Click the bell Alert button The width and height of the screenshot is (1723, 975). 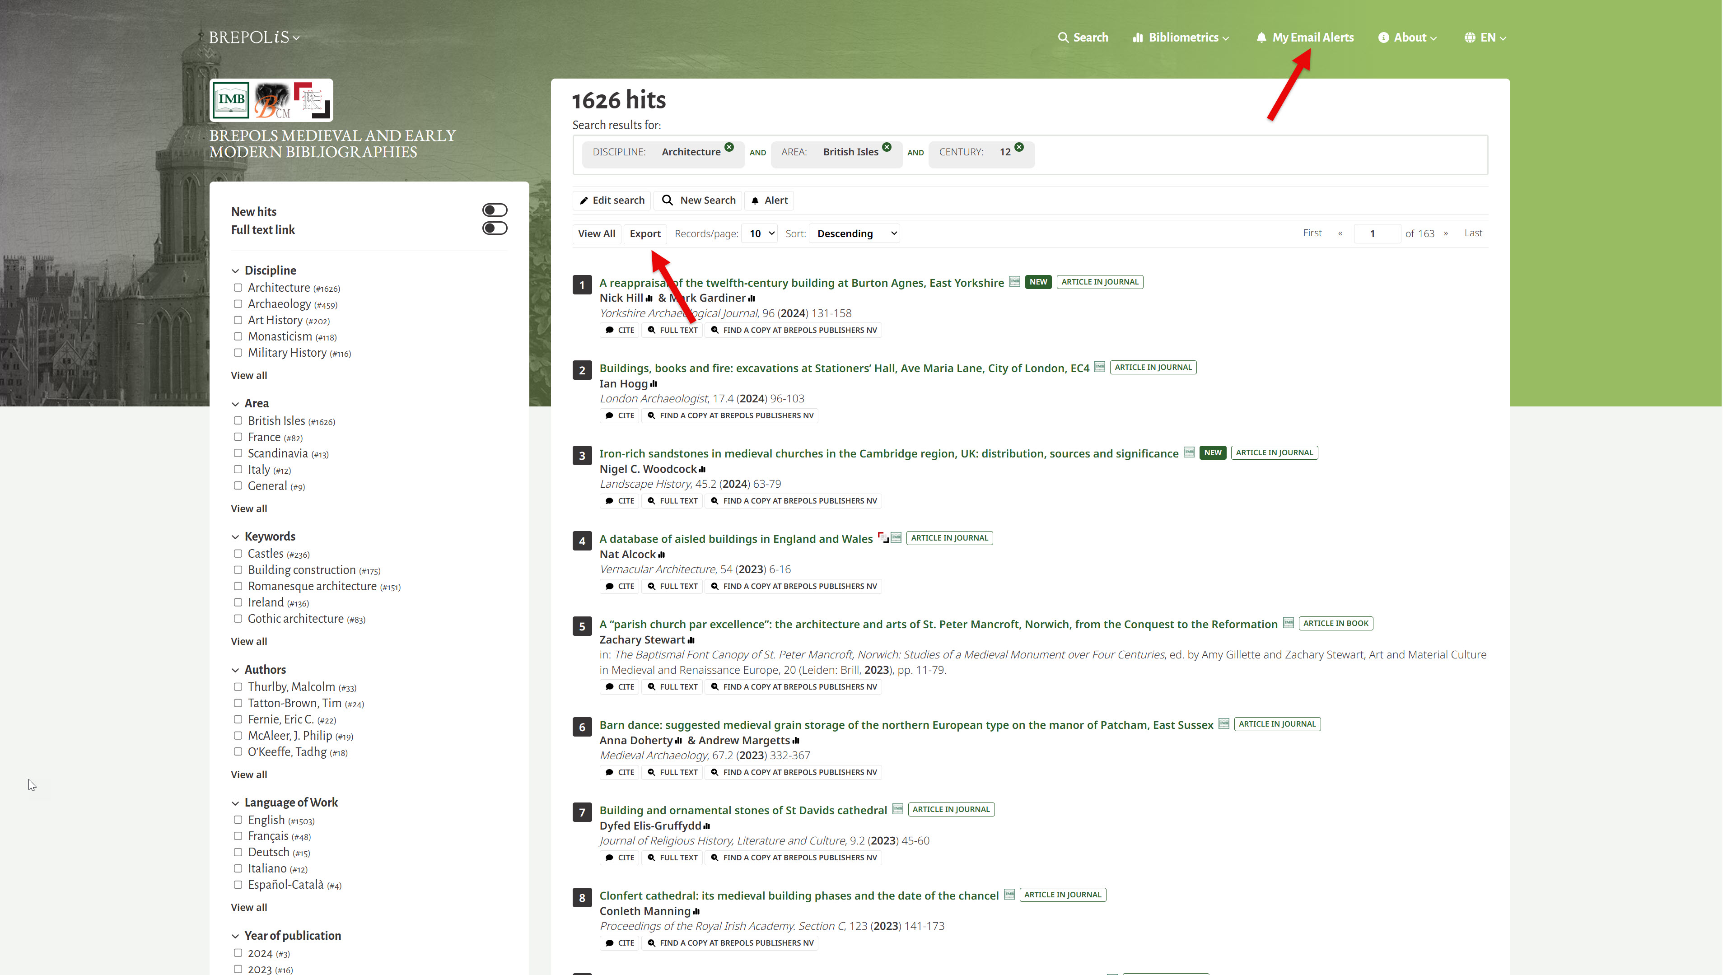(x=770, y=200)
